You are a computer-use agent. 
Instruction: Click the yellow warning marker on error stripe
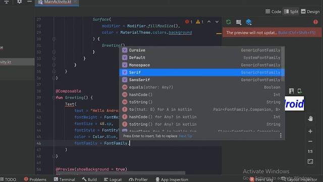[219, 33]
